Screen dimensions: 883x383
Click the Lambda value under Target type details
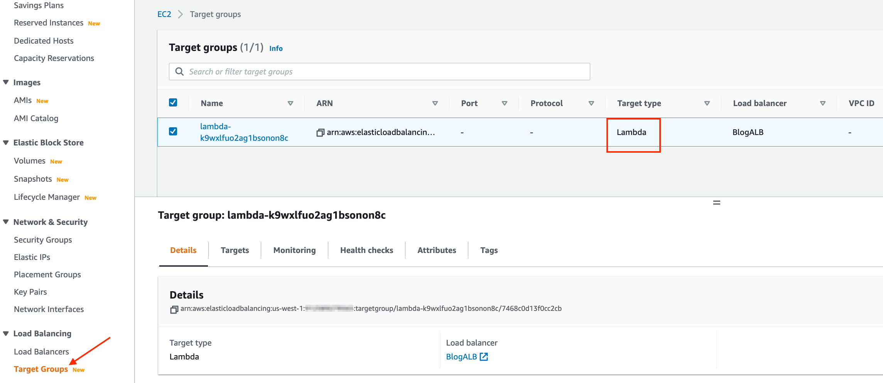[184, 357]
